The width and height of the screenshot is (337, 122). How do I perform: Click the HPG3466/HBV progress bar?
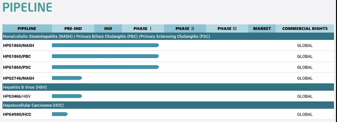pyautogui.click(x=67, y=96)
